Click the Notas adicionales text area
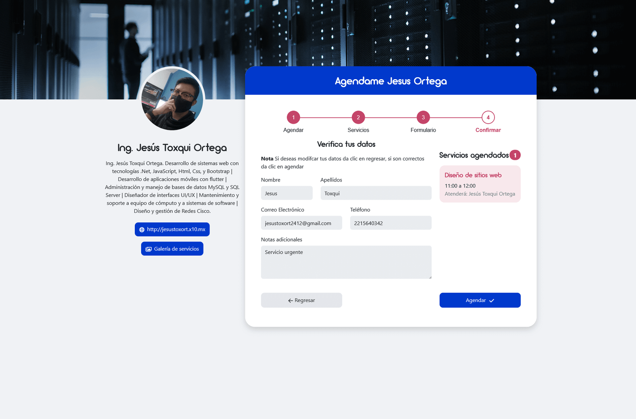636x419 pixels. [x=346, y=262]
